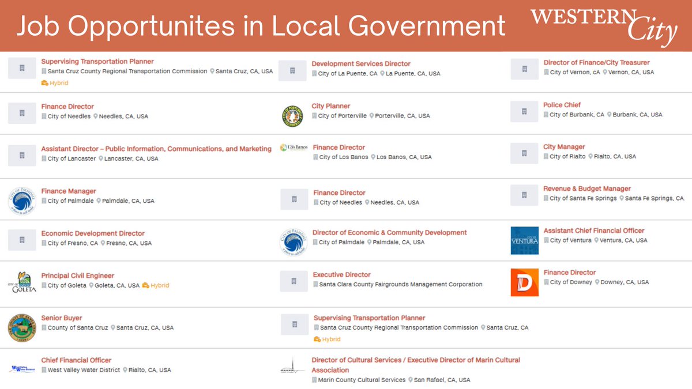The width and height of the screenshot is (692, 389).
Task: Click the 'Job Opportunites in Local Government' heading
Action: pos(261,27)
